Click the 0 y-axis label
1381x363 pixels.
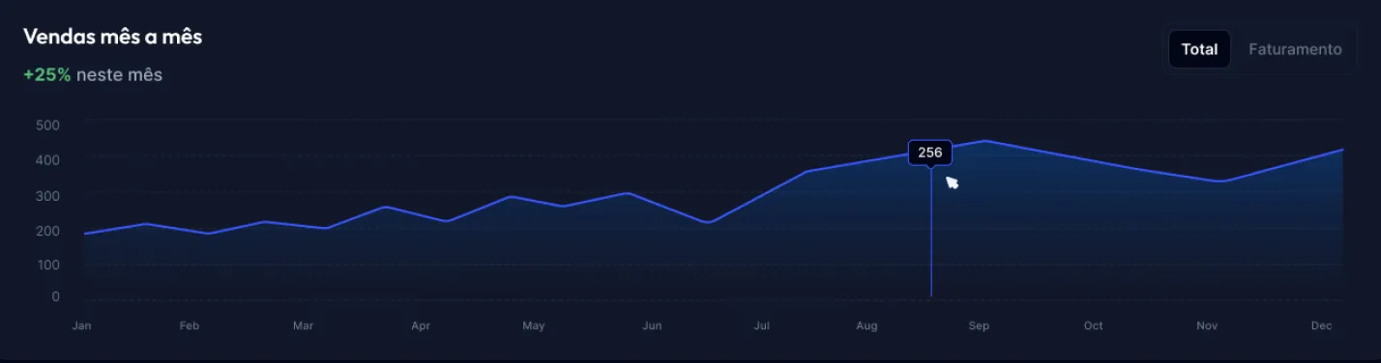(x=55, y=296)
